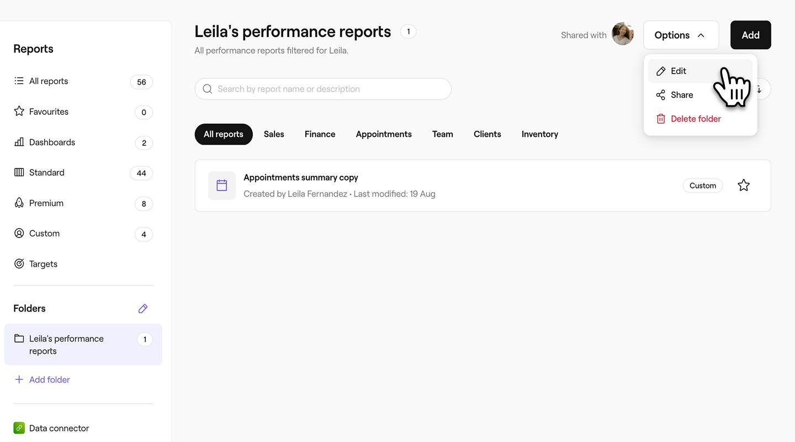Click the calendar icon of Appointments summary copy

[x=222, y=186]
